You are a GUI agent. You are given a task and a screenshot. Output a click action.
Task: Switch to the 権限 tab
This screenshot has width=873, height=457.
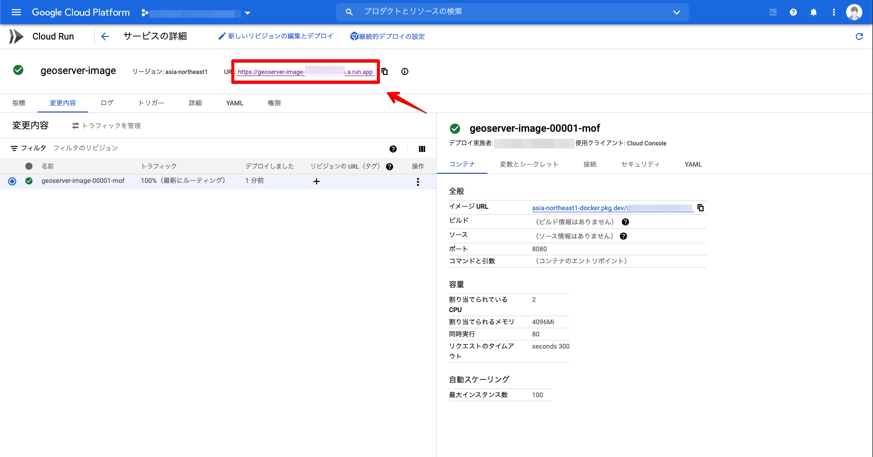(x=274, y=103)
